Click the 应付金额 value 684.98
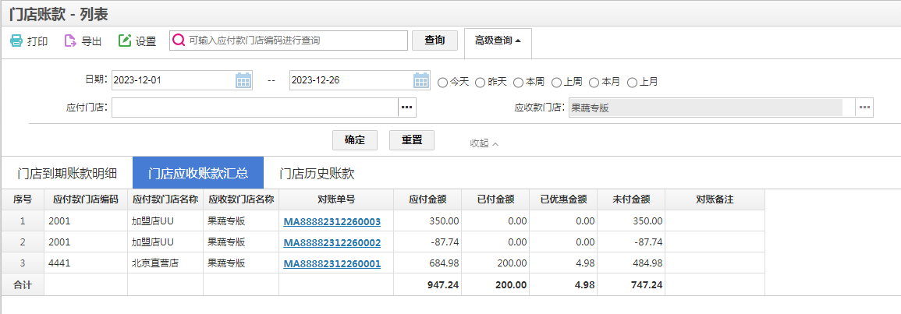 444,263
